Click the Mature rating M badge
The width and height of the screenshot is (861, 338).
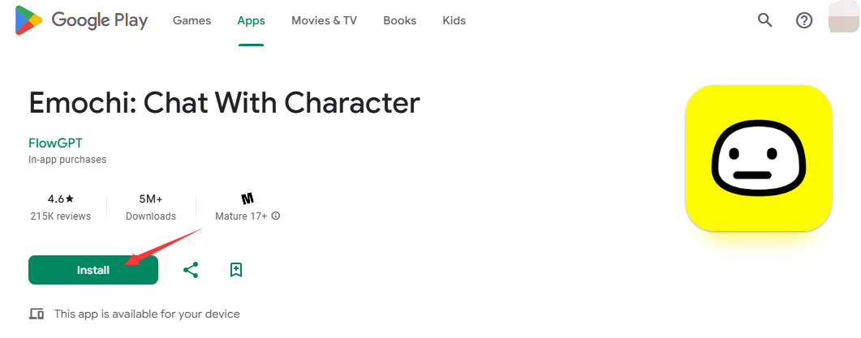click(248, 198)
